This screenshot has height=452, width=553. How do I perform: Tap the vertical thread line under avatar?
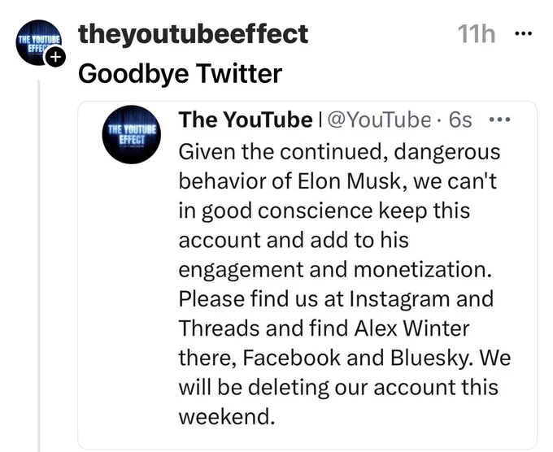pyautogui.click(x=39, y=266)
